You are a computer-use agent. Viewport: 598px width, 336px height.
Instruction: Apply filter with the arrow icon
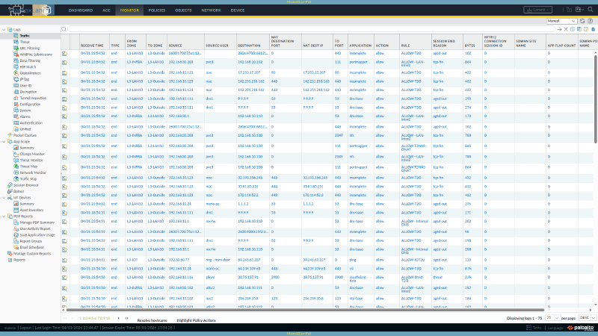click(x=559, y=29)
